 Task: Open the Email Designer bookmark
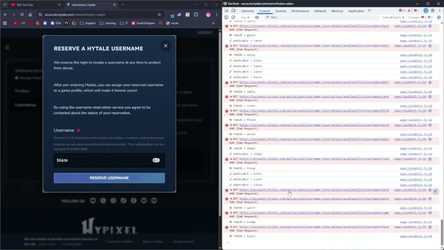(x=143, y=23)
